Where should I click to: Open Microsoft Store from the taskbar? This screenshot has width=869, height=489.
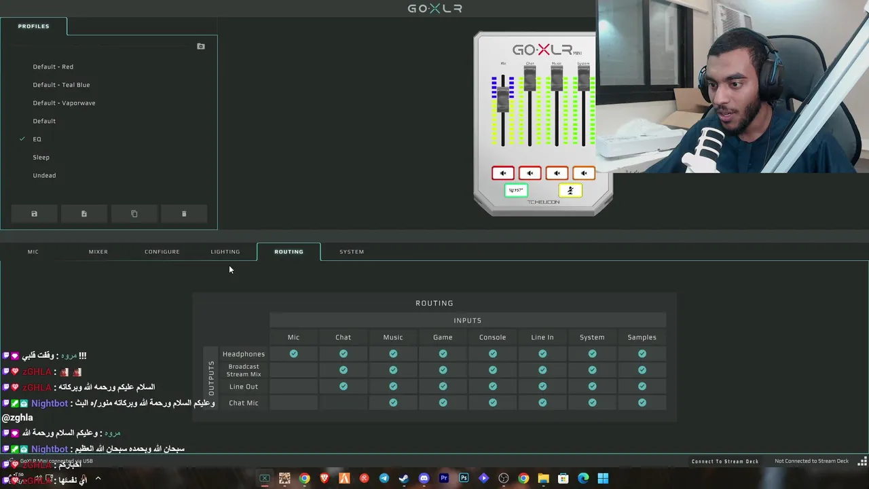(x=563, y=478)
